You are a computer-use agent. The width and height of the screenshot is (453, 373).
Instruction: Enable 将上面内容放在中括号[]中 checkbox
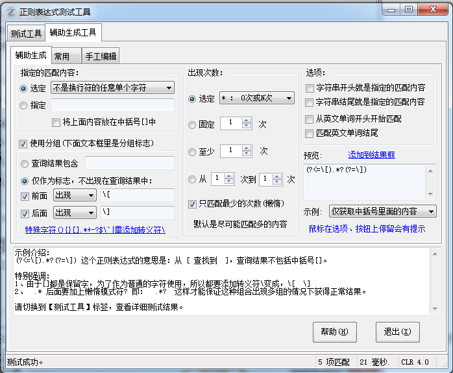[56, 122]
